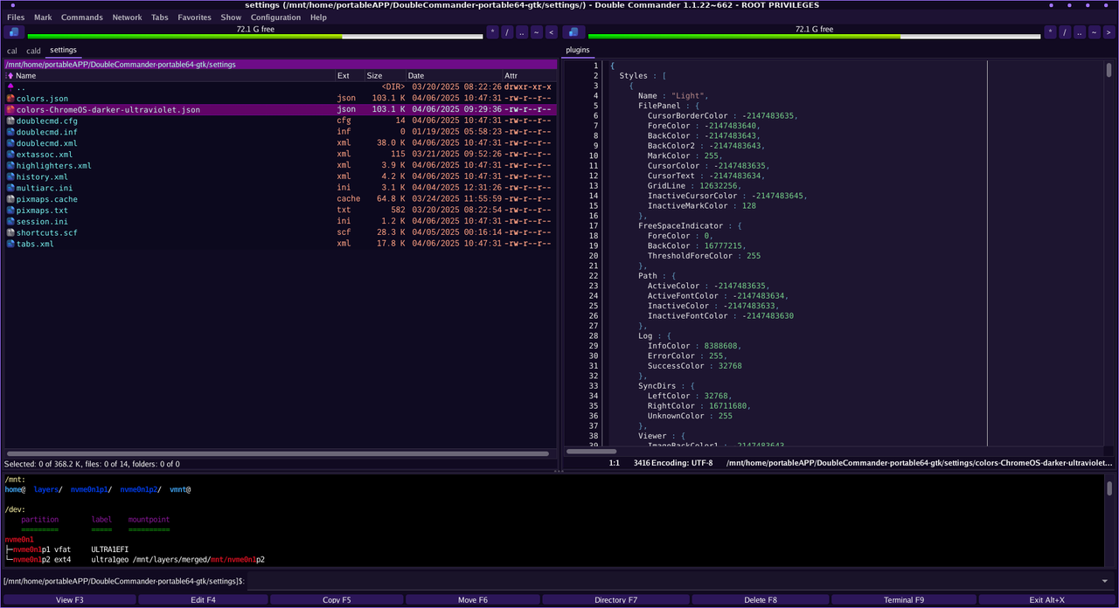The image size is (1119, 608).
Task: Click the tabs.xml file icon
Action: [10, 244]
